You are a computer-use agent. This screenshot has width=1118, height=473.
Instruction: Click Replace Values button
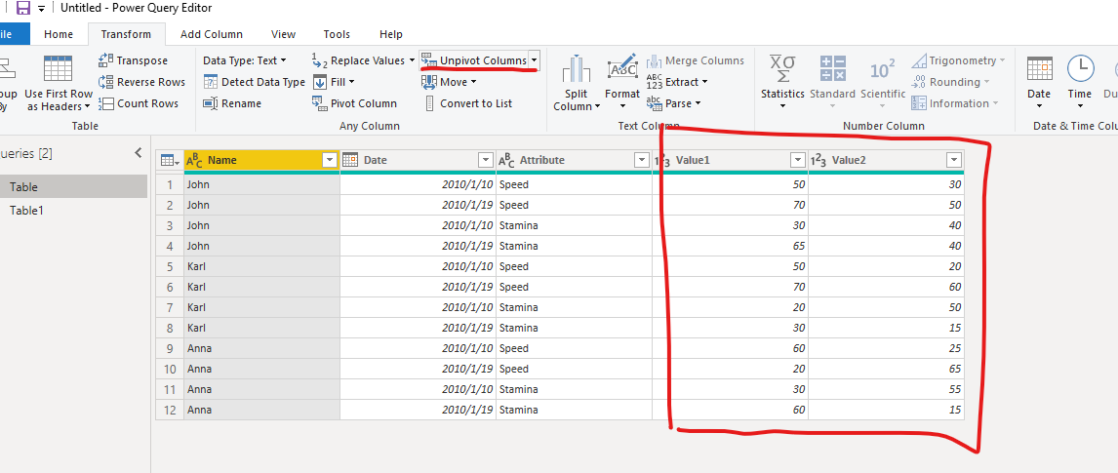357,60
